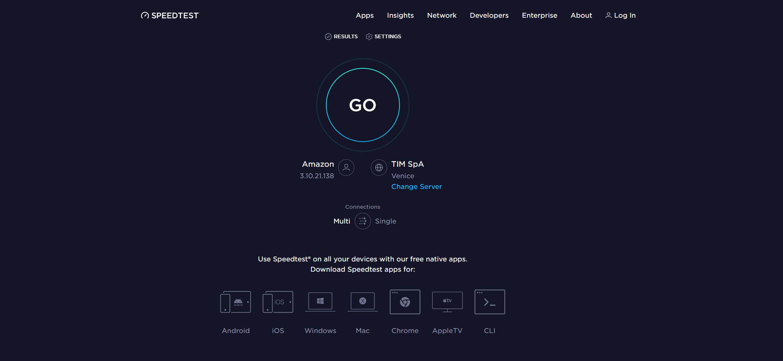Click the iOS app icon
Viewport: 783px width, 361px height.
[278, 302]
